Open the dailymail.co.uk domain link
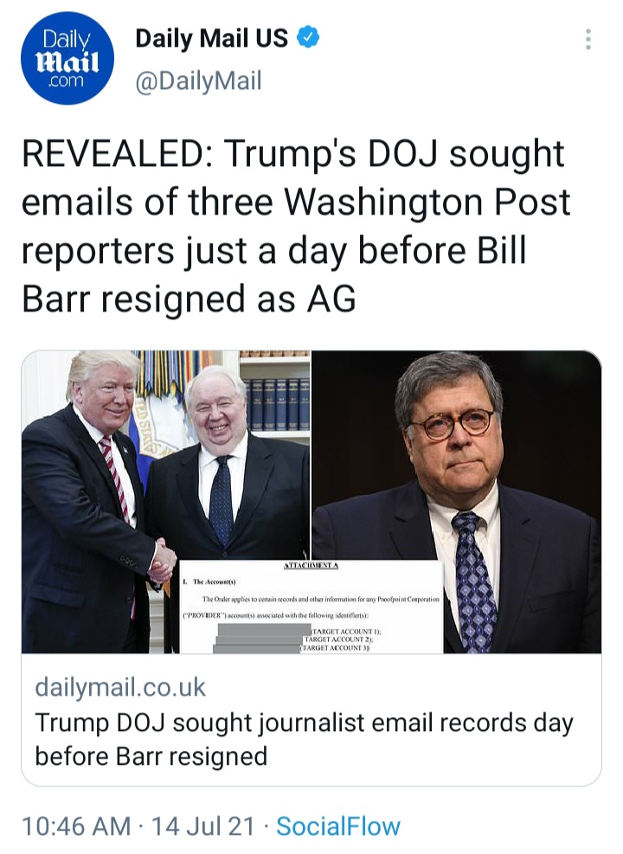This screenshot has width=623, height=854. tap(120, 687)
